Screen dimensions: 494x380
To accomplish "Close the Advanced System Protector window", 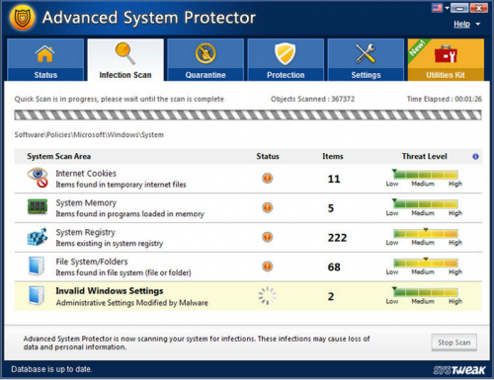I will 478,8.
